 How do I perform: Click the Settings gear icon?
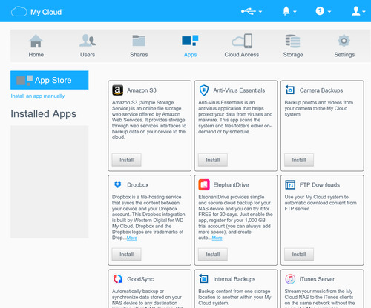(344, 41)
